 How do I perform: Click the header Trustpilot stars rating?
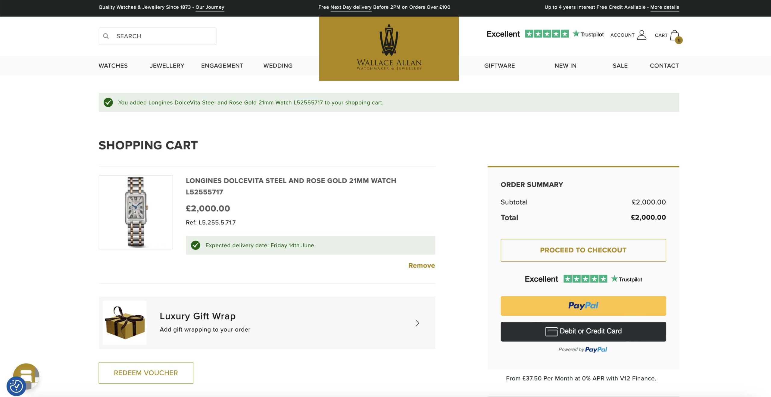tap(547, 34)
